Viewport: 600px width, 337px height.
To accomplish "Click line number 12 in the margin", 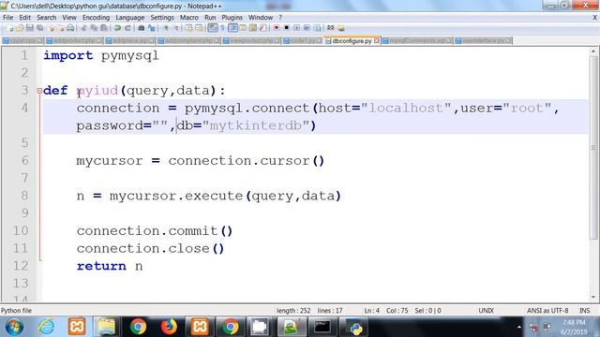I will click(x=21, y=266).
